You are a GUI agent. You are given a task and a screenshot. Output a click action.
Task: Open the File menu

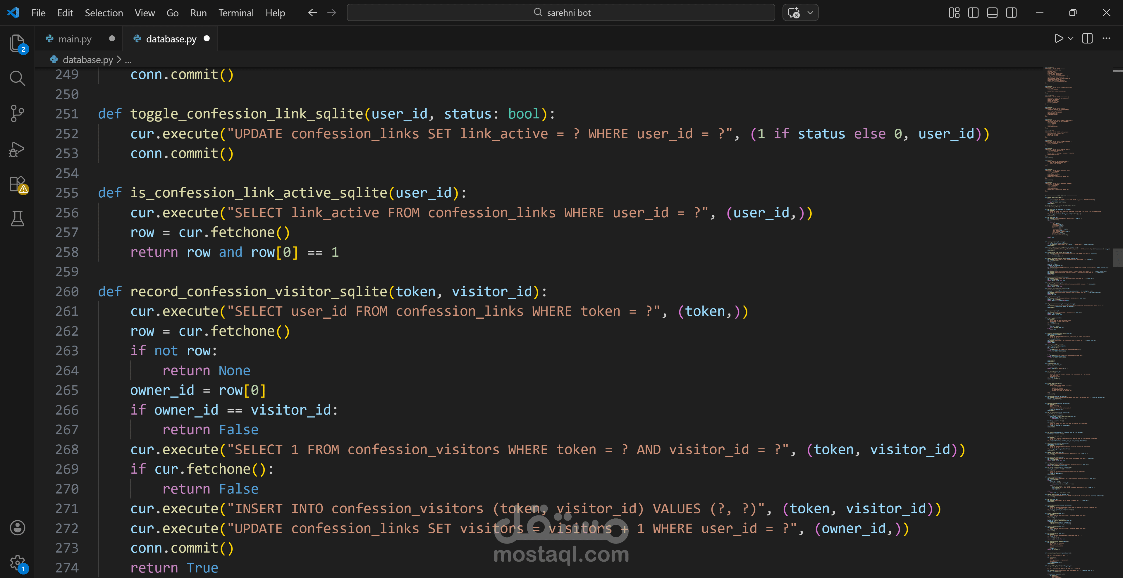click(x=38, y=13)
